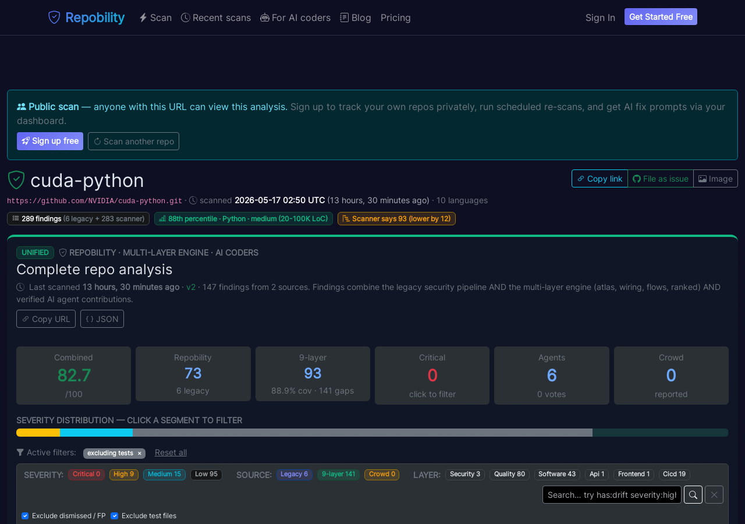Image resolution: width=745 pixels, height=524 pixels.
Task: Filter by source 9-layer 141
Action: pos(338,475)
